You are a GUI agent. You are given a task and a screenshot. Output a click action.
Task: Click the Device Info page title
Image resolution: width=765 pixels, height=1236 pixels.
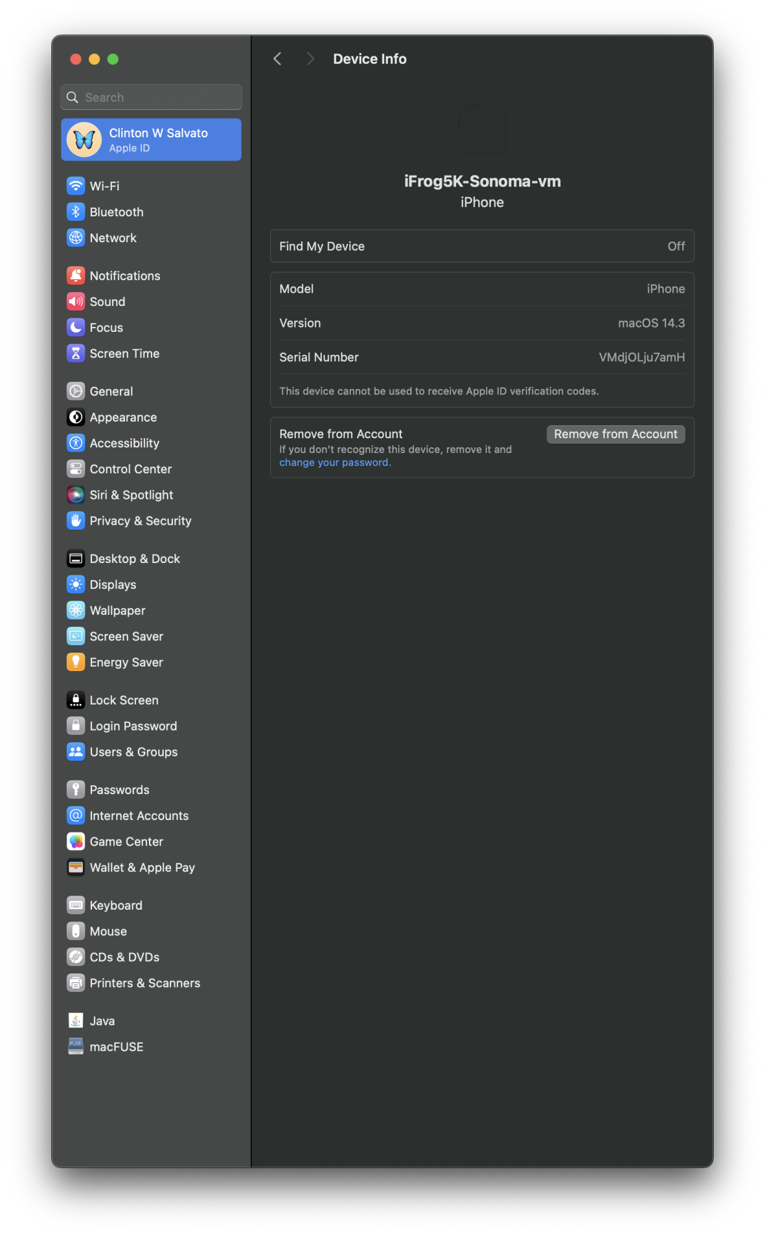point(370,59)
